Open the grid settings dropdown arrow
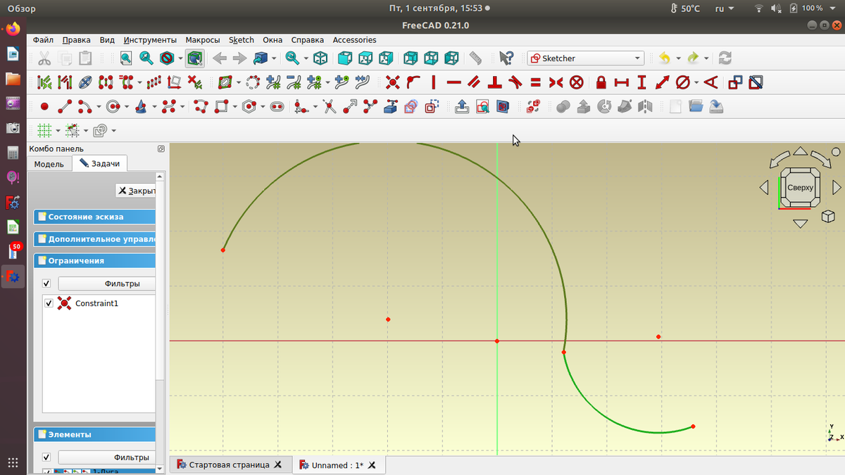This screenshot has height=475, width=845. 58,131
